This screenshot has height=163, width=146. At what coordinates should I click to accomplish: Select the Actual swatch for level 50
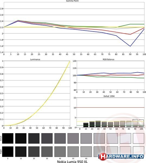tap(73, 138)
